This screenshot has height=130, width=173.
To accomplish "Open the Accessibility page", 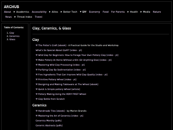I will [x=39, y=12].
